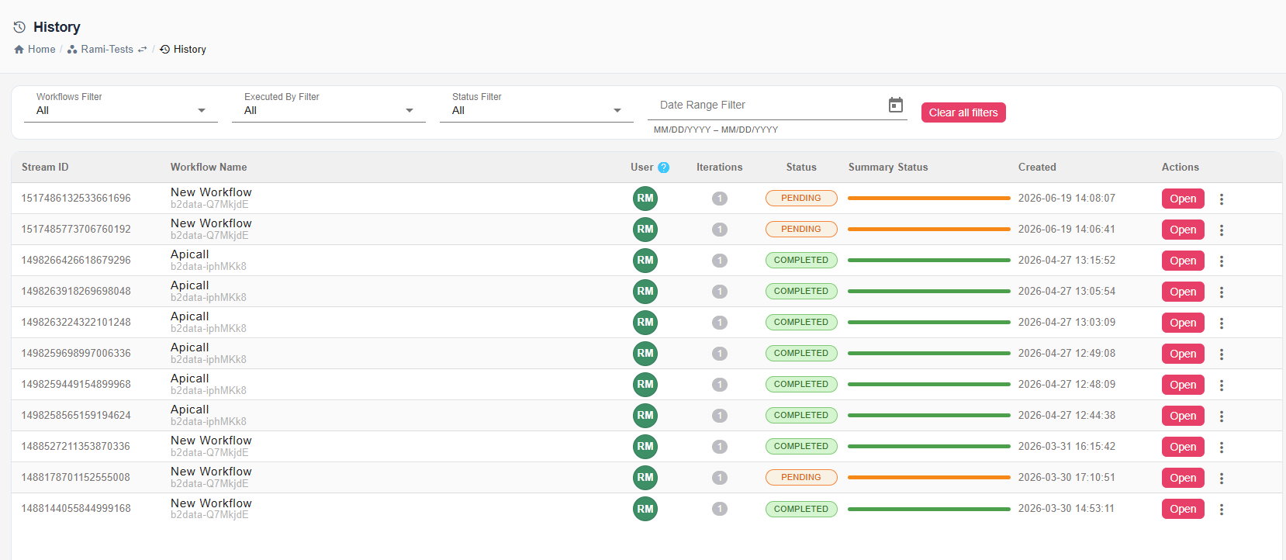Viewport: 1286px width, 560px height.
Task: Click the Home icon in breadcrumb
Action: [x=19, y=50]
